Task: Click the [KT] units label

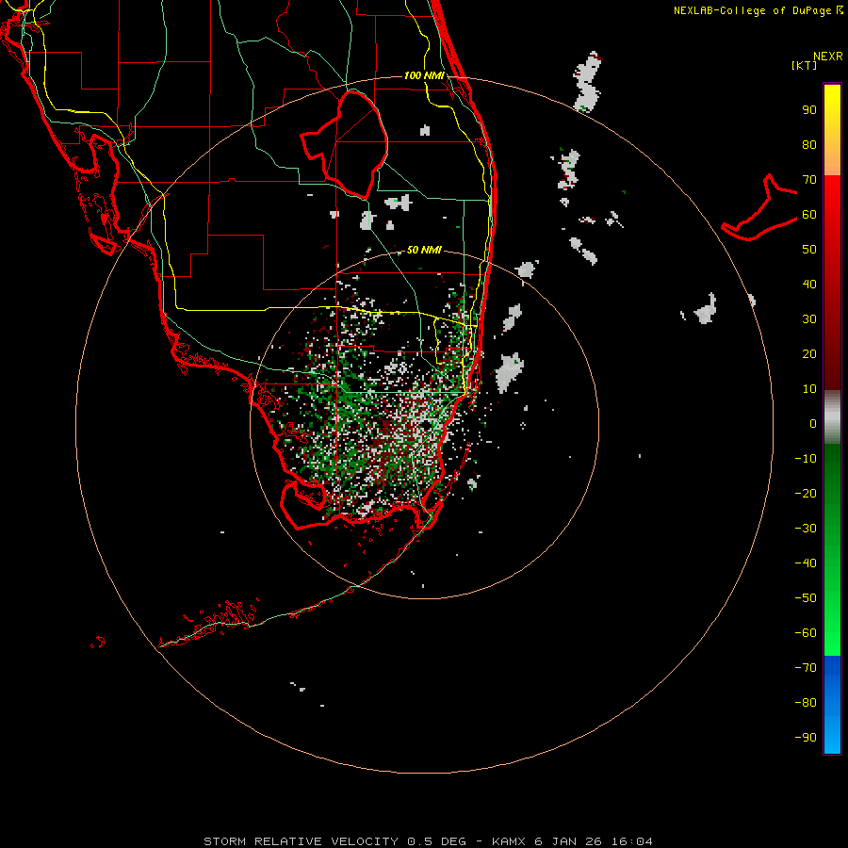Action: tap(804, 65)
